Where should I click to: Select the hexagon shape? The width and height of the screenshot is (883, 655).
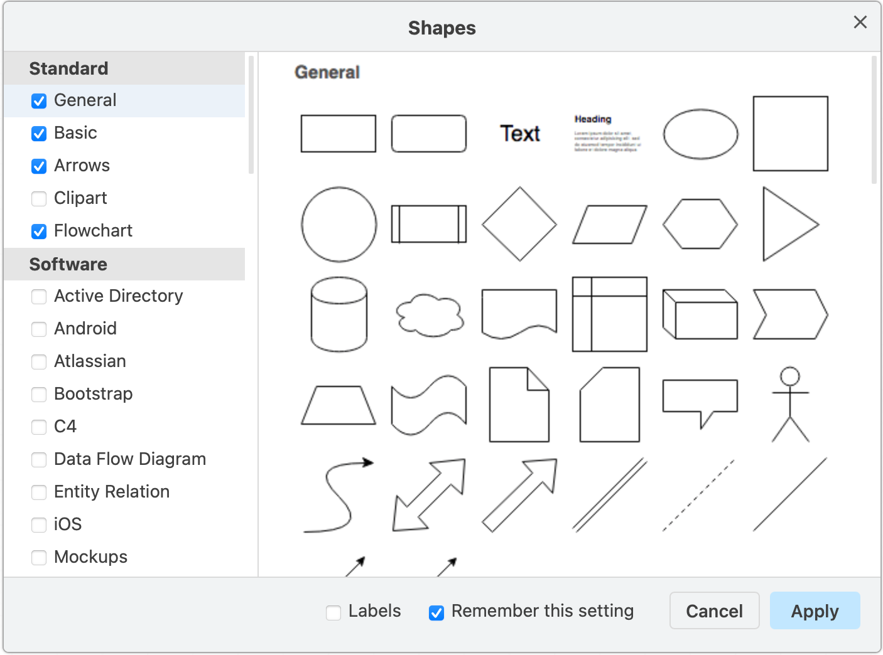700,224
